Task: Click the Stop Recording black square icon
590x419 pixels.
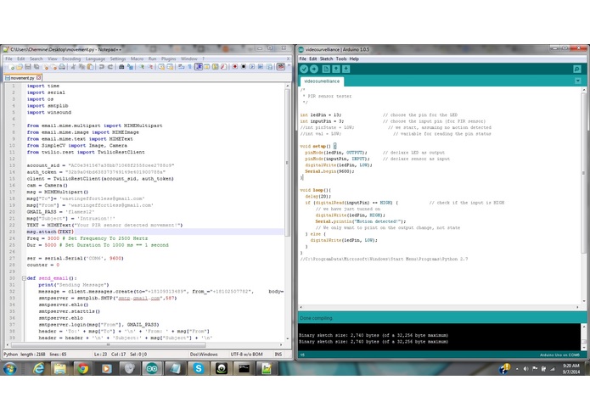Action: 244,67
